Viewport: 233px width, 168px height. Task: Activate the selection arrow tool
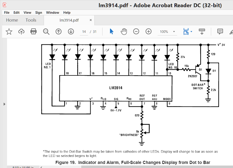click(112, 31)
